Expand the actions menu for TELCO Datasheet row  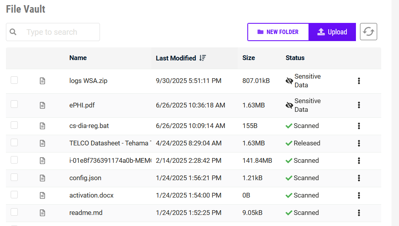(x=359, y=143)
